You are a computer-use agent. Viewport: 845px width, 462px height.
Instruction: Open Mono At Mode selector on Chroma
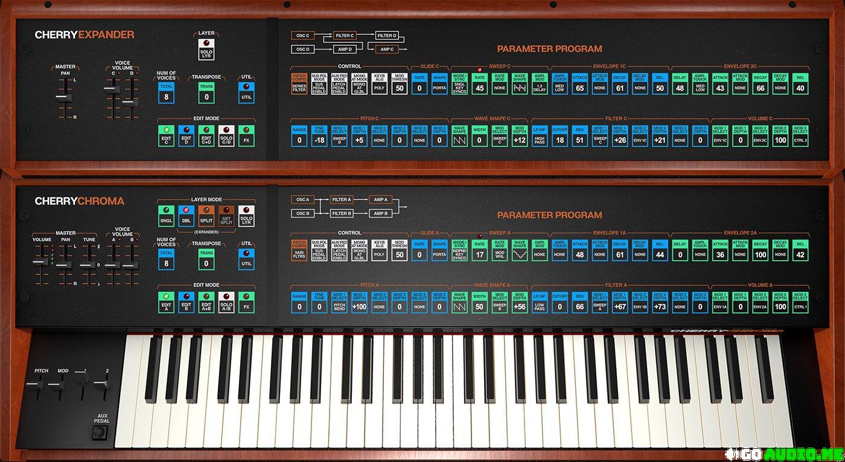[360, 250]
